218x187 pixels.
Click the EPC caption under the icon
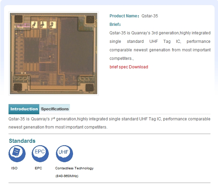(x=38, y=168)
